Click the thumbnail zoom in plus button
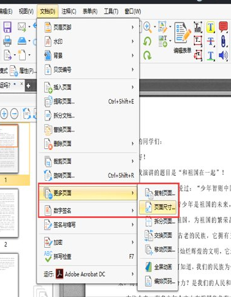Screen dimensions: 231x297 pyautogui.click(x=4, y=114)
